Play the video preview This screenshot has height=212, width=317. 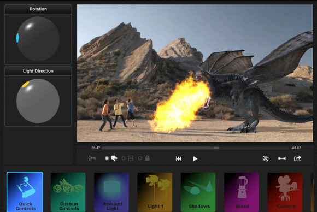coord(195,158)
